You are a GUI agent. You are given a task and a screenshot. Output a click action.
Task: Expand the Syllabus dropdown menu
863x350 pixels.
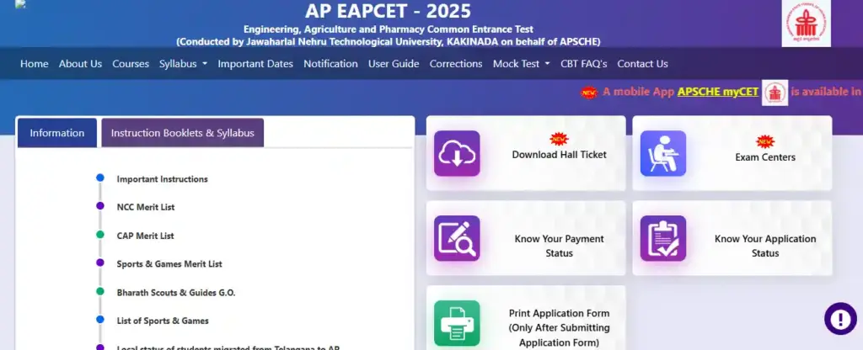(x=183, y=64)
